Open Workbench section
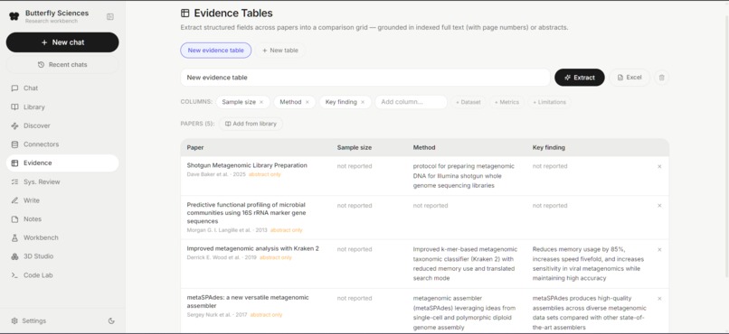 tap(62, 237)
